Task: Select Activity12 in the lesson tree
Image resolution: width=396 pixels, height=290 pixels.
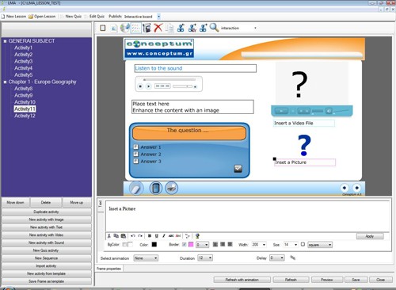Action: click(x=25, y=116)
